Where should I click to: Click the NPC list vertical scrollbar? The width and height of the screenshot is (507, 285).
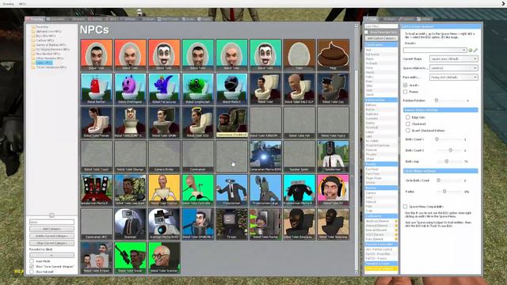[356, 149]
